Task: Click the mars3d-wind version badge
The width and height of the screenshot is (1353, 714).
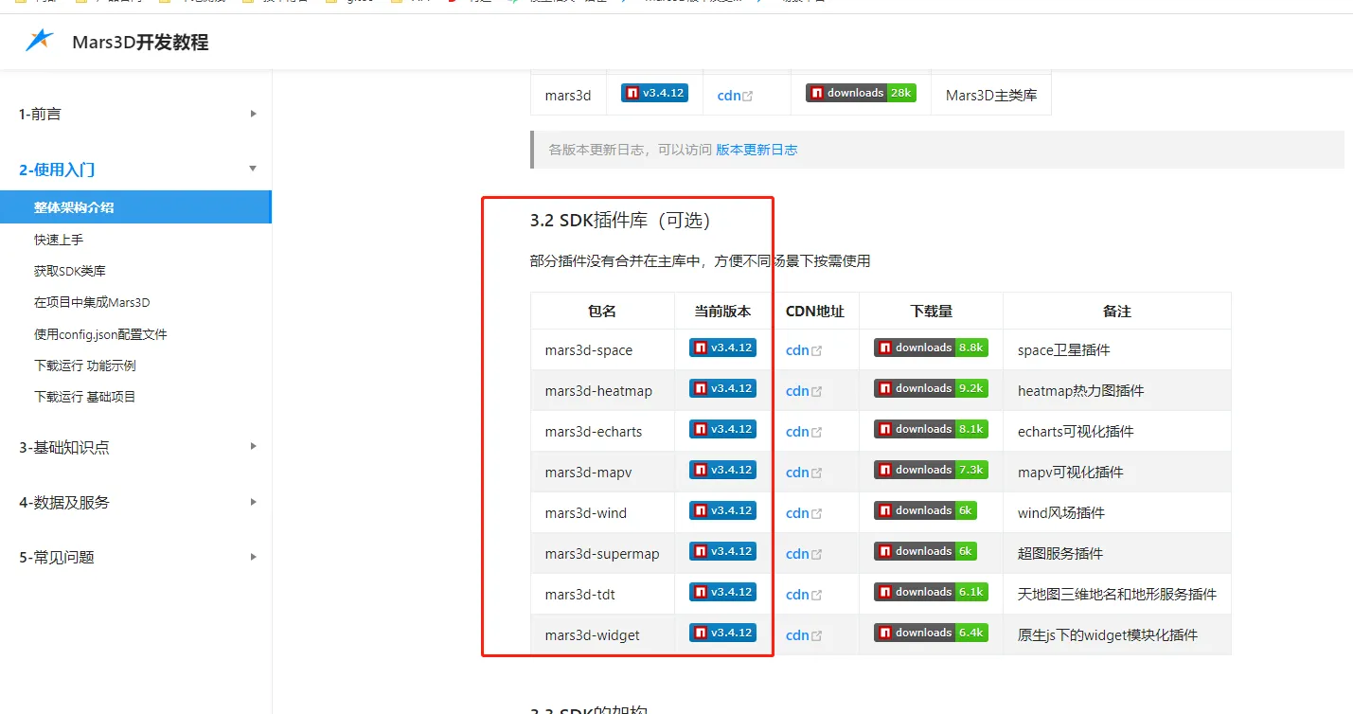Action: pos(722,510)
